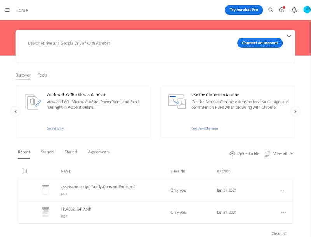The image size is (311, 237).
Task: Collapse the OneDrive and Google Drive banner
Action: point(289,36)
